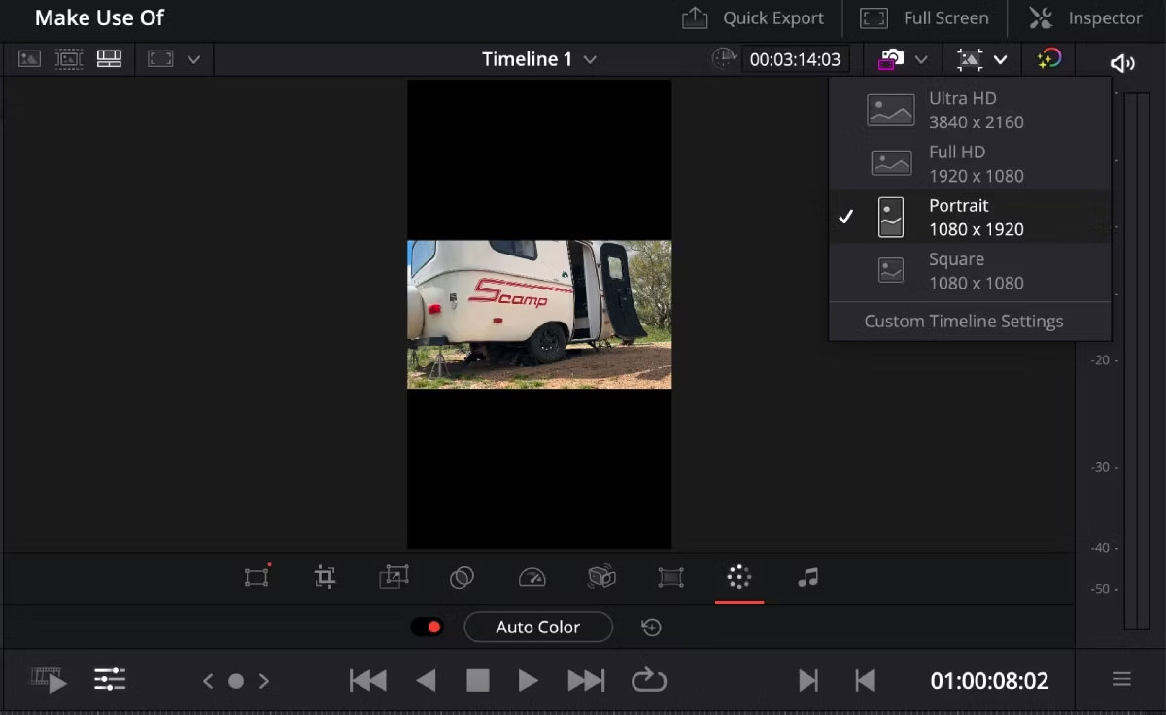Open Custom Timeline Settings
This screenshot has width=1166, height=715.
[964, 322]
